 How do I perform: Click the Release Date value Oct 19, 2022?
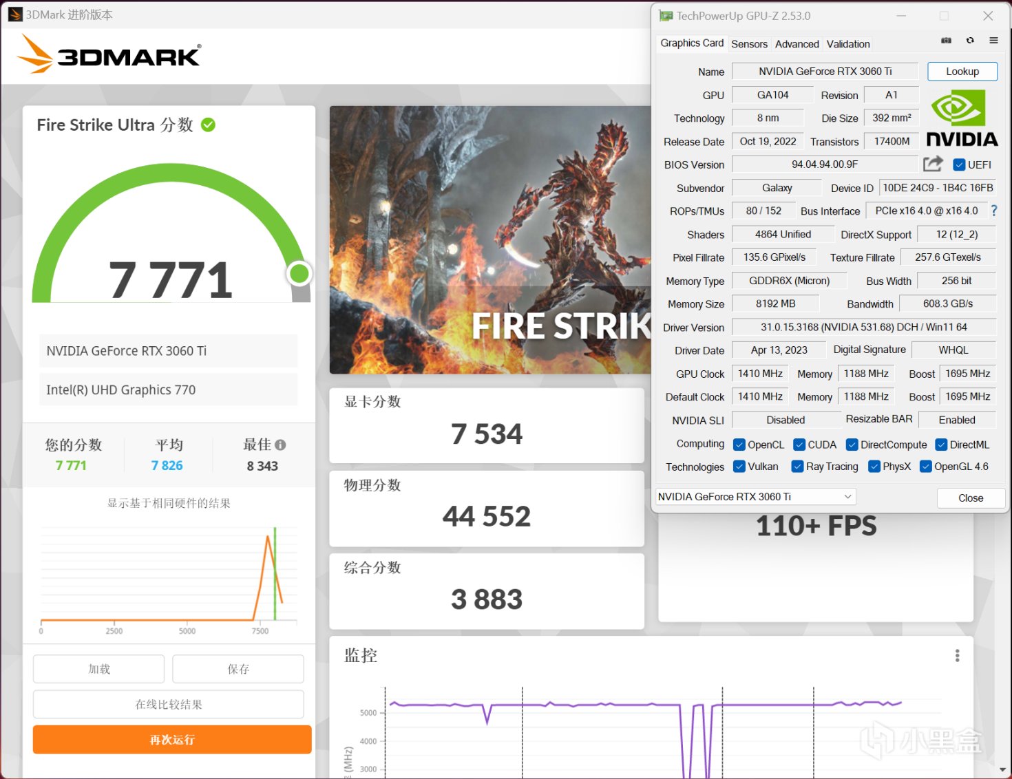coord(768,142)
